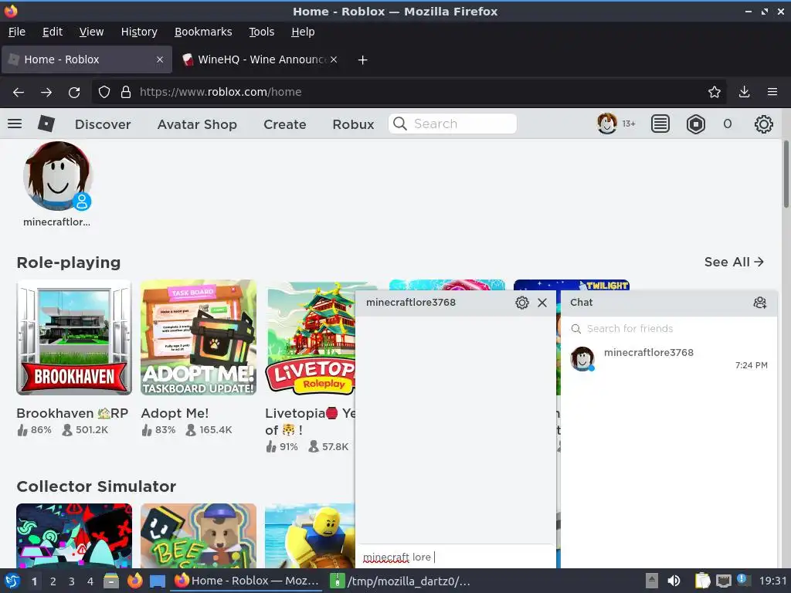Switch to the WineHQ tab
The height and width of the screenshot is (593, 791).
(x=260, y=59)
